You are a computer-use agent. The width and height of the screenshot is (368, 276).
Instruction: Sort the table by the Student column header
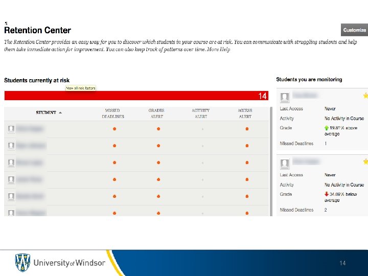[x=46, y=112]
